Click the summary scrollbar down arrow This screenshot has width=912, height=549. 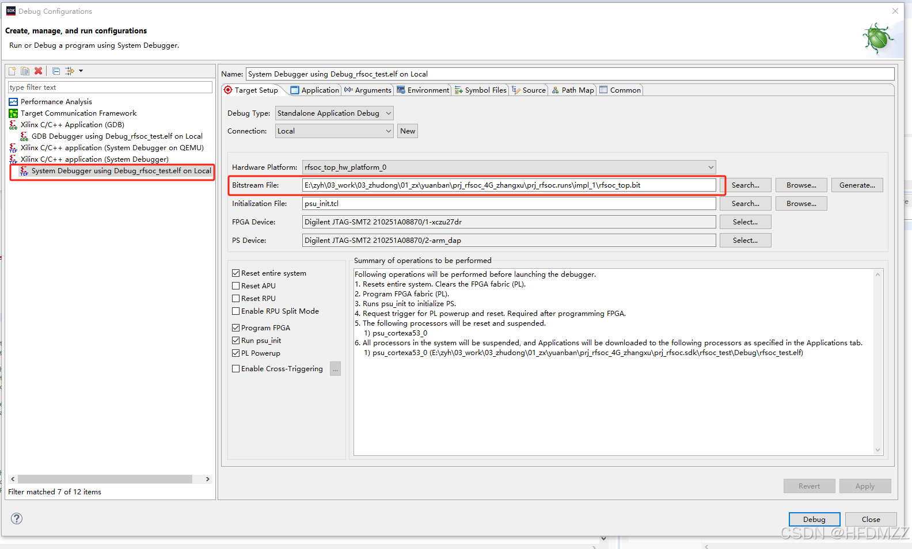coord(878,450)
